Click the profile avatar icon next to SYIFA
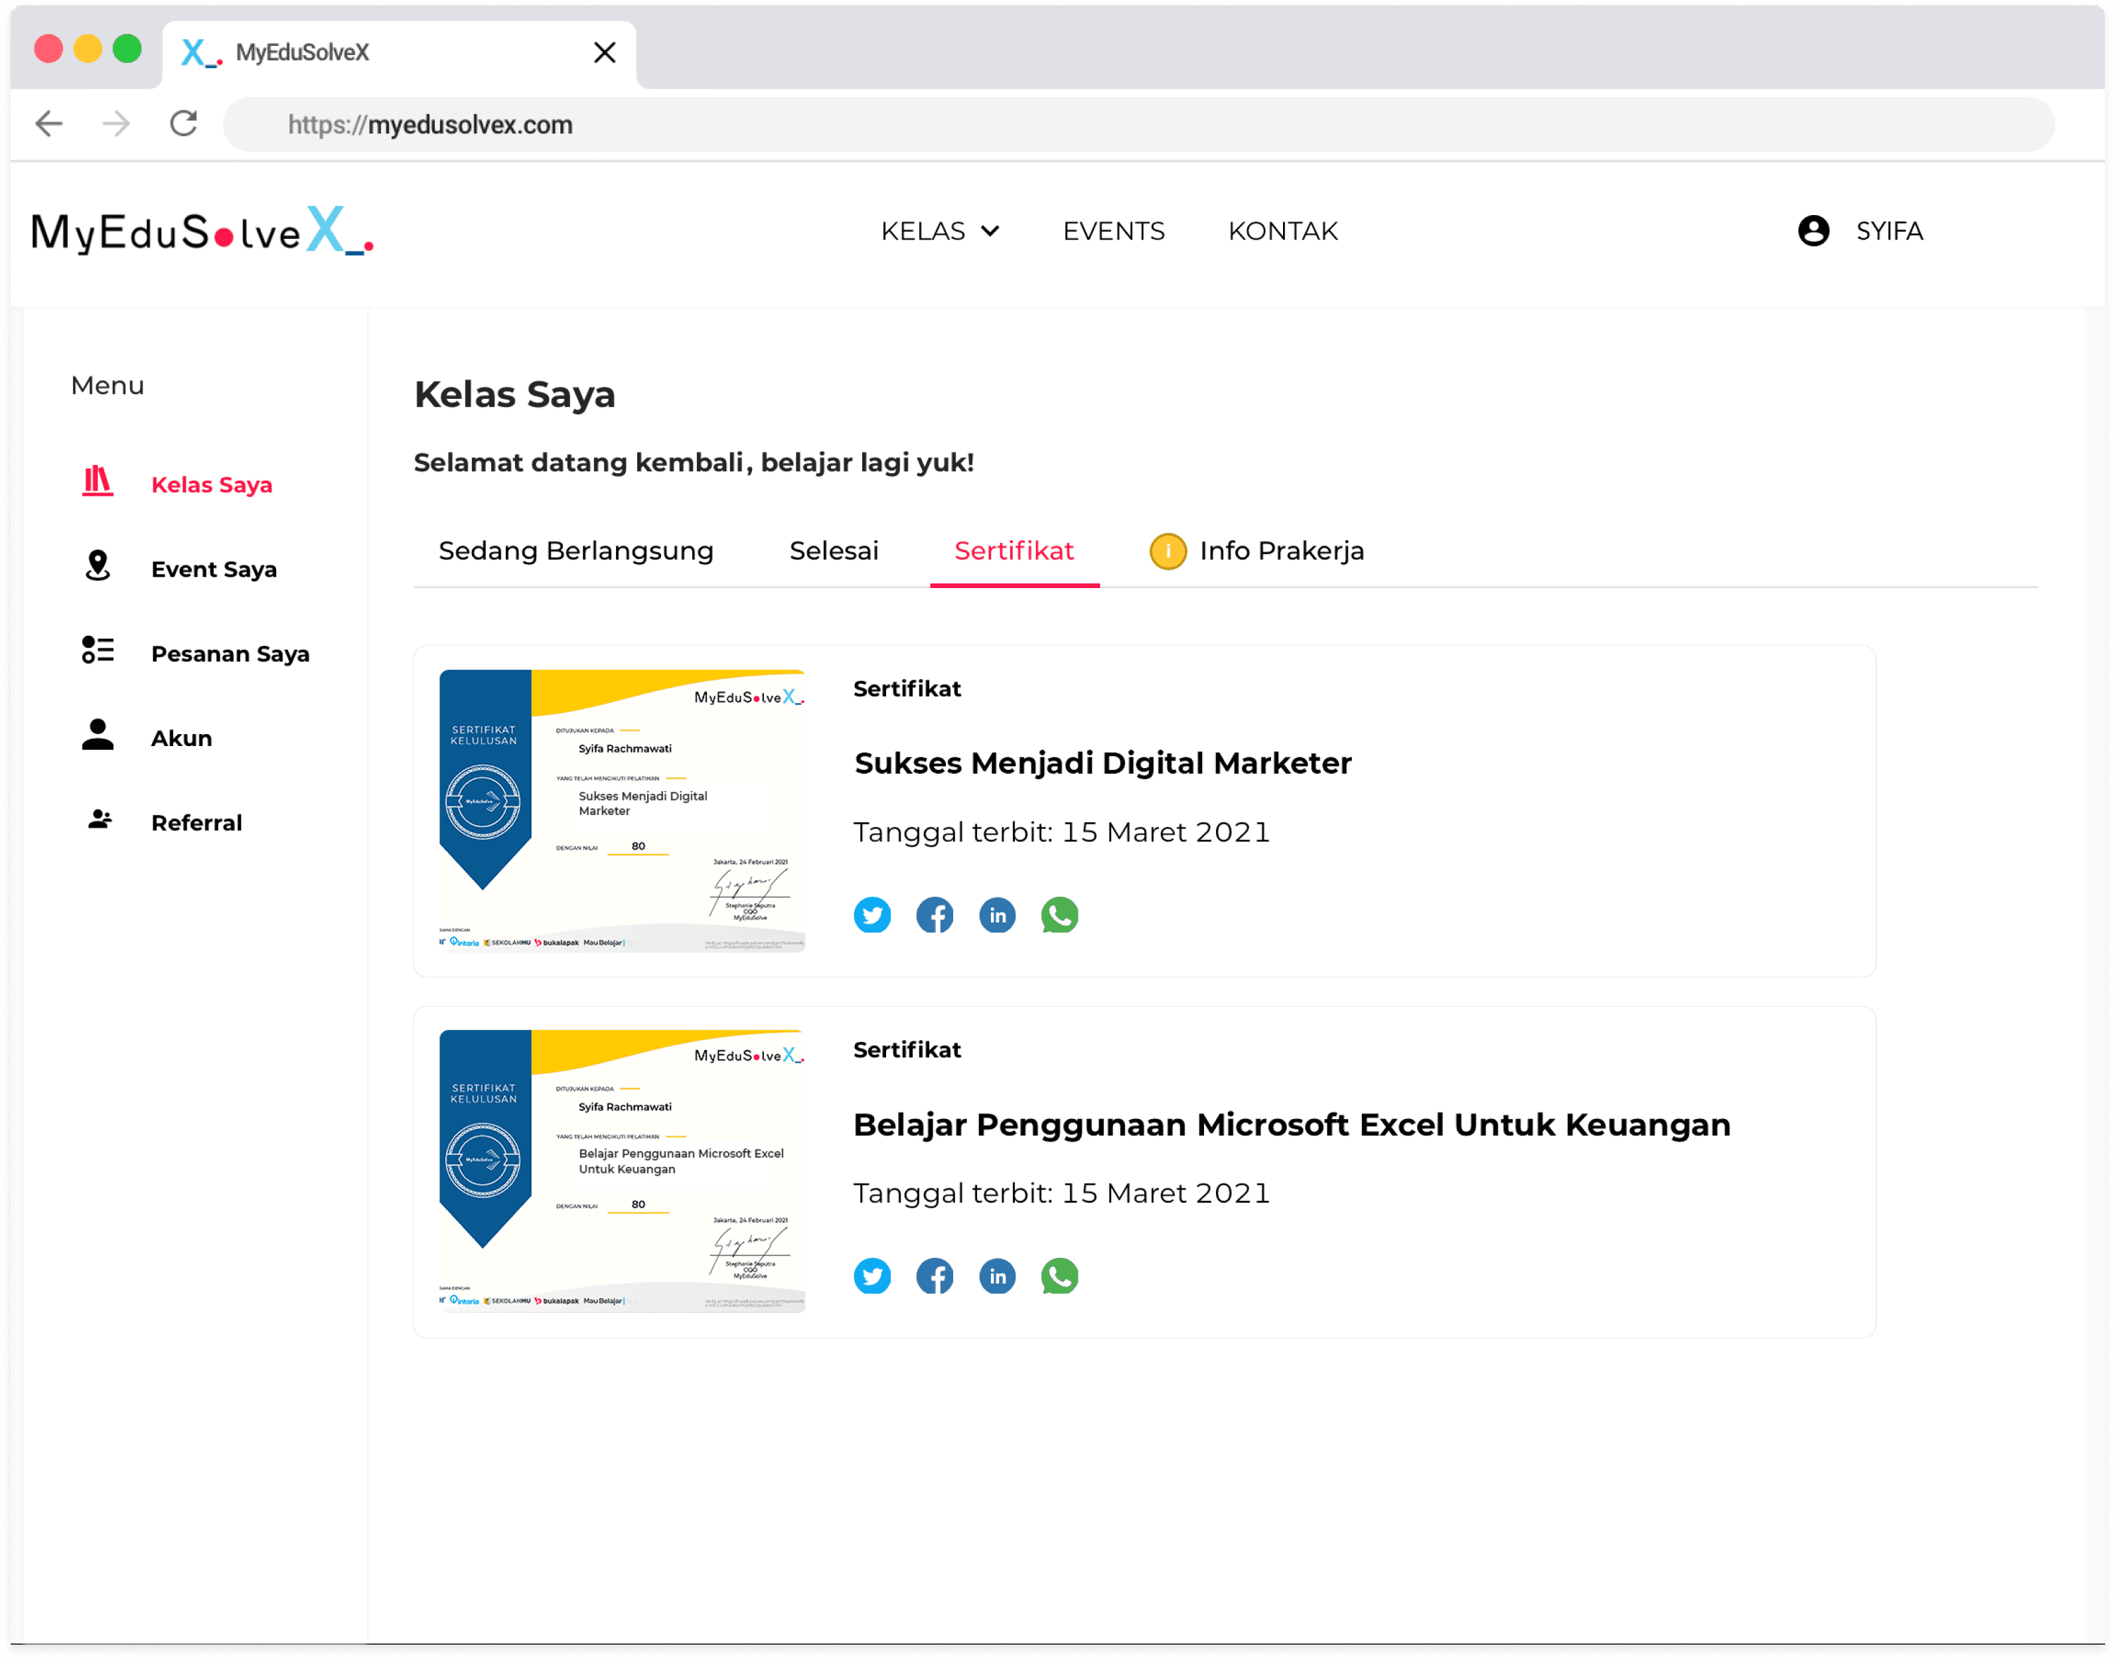Image resolution: width=2116 pixels, height=1662 pixels. pos(1813,230)
